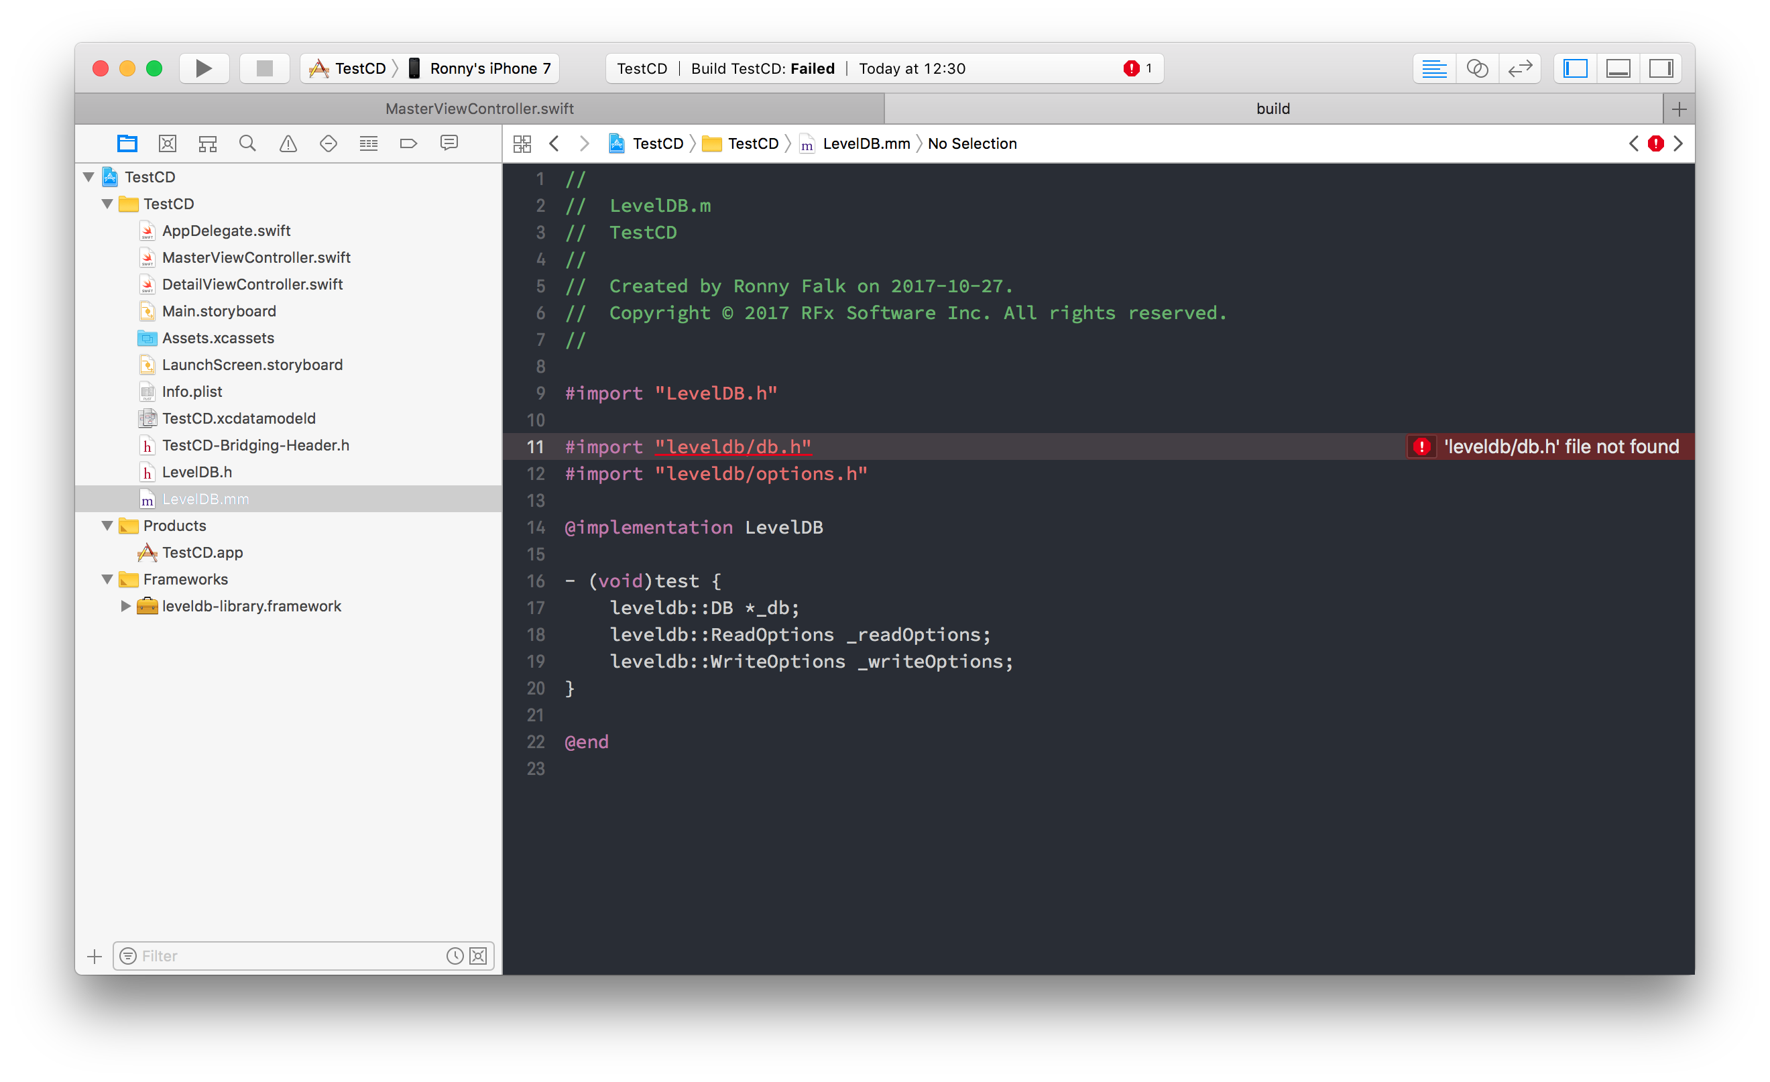Image resolution: width=1770 pixels, height=1082 pixels.
Task: Click the Run build play button
Action: (x=204, y=68)
